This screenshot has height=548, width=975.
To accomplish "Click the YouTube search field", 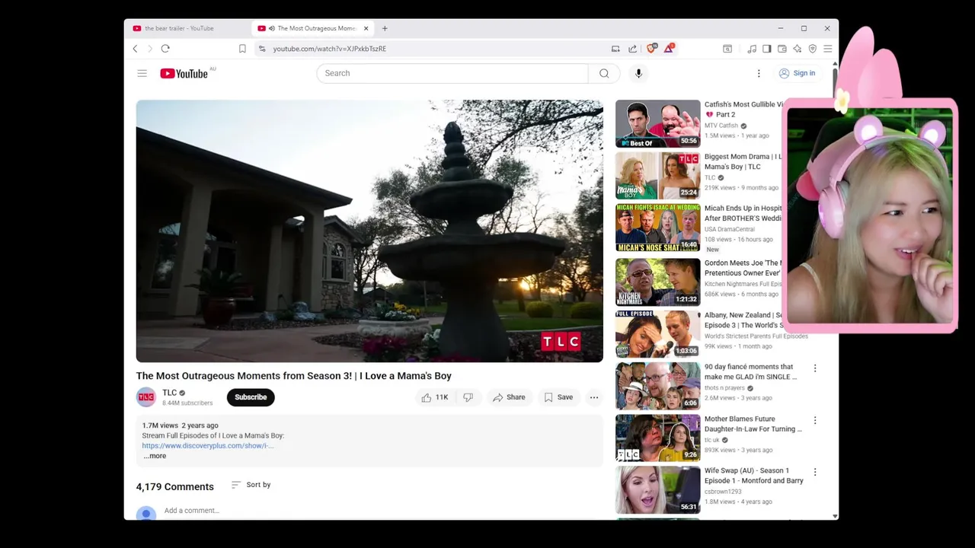I will click(452, 73).
